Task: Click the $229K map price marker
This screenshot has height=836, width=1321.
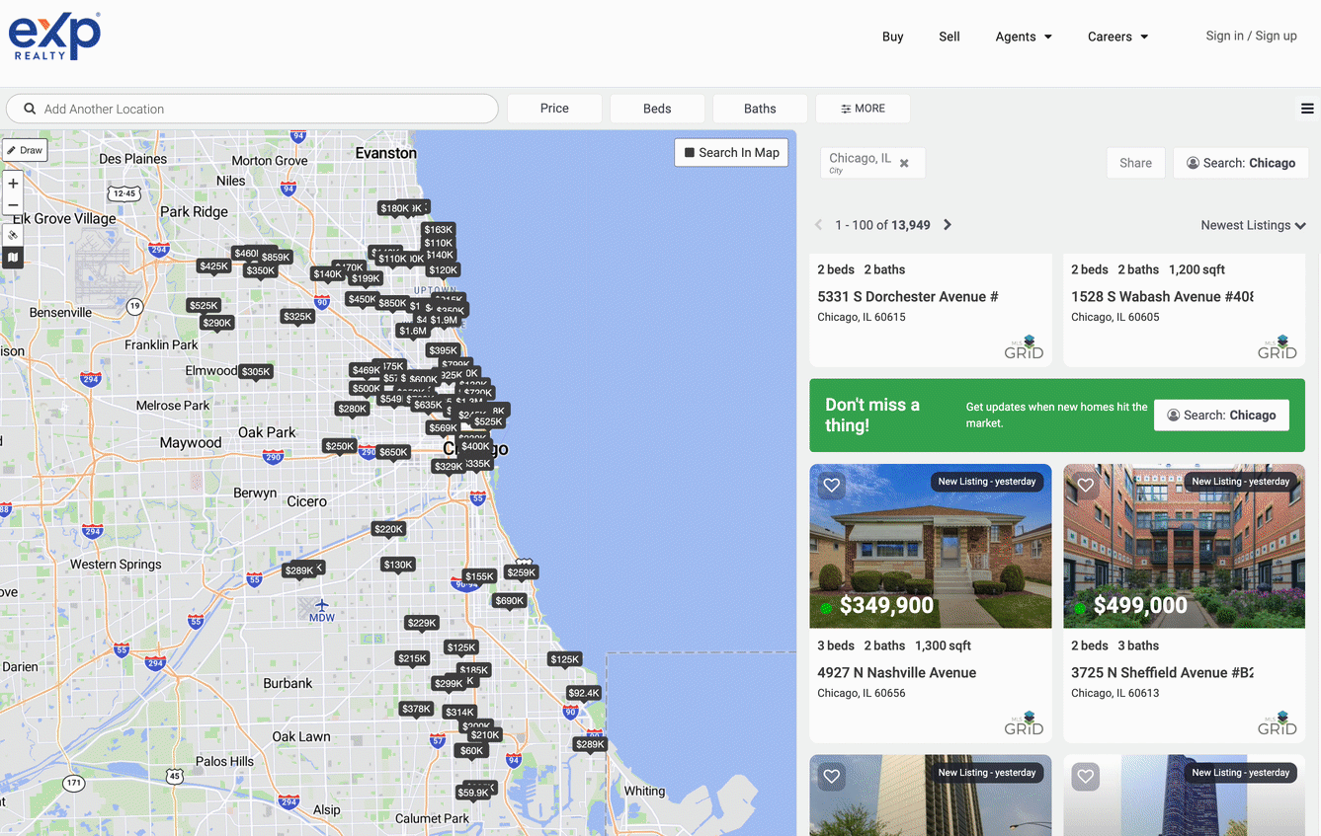Action: tap(422, 623)
